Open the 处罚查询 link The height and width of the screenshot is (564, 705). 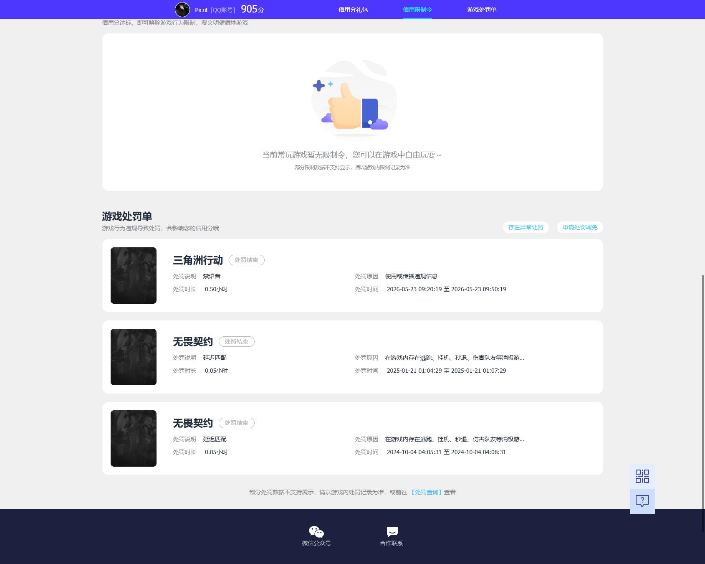426,492
